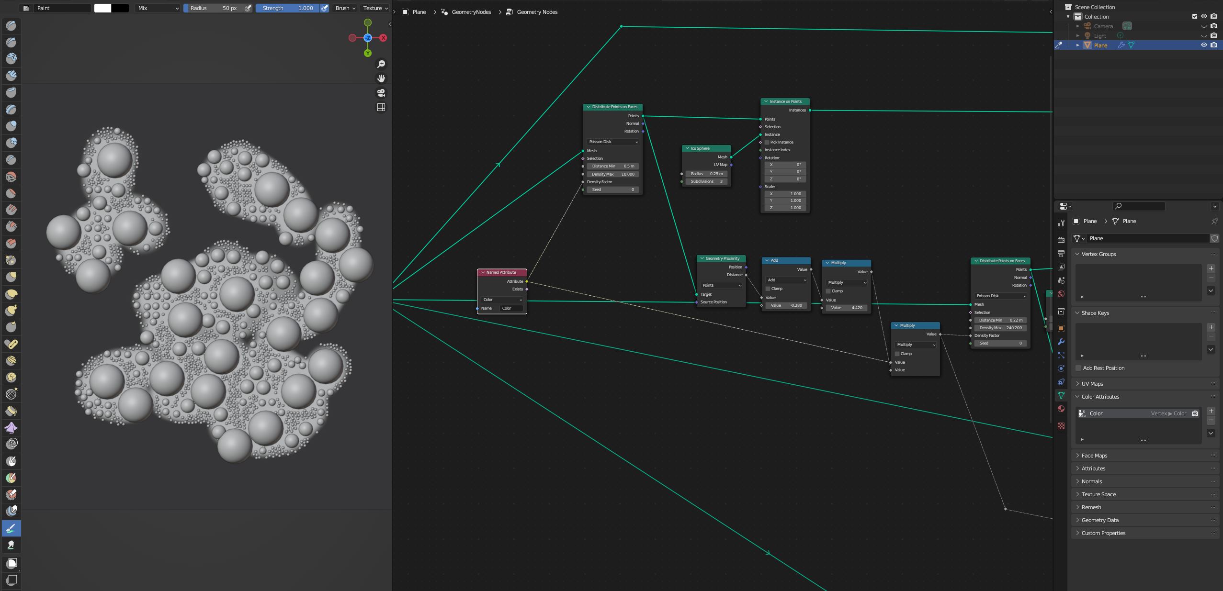Open Modifiers properties tab (blue wrench)

(1061, 342)
